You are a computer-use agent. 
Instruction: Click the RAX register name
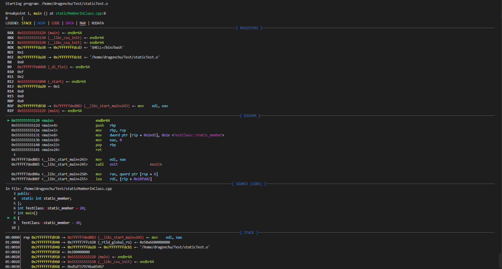(11, 33)
